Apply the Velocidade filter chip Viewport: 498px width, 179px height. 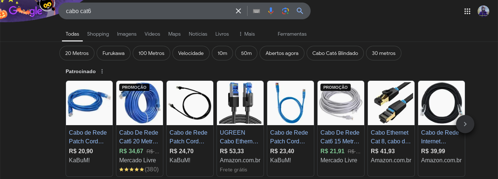tap(191, 53)
